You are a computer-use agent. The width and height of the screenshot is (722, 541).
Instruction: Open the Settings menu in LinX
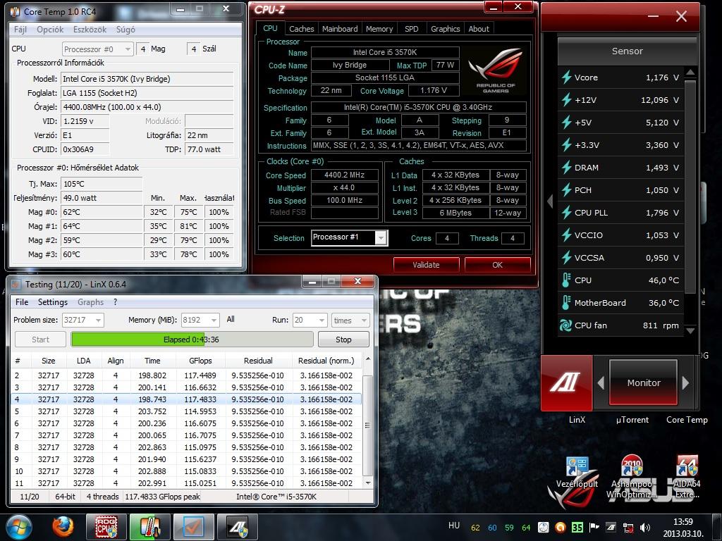[52, 302]
